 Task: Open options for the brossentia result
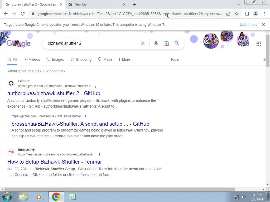point(85,117)
